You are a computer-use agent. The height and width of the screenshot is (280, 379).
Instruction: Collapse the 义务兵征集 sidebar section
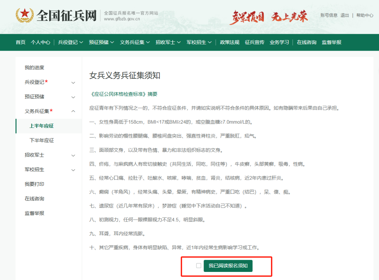pyautogui.click(x=73, y=111)
